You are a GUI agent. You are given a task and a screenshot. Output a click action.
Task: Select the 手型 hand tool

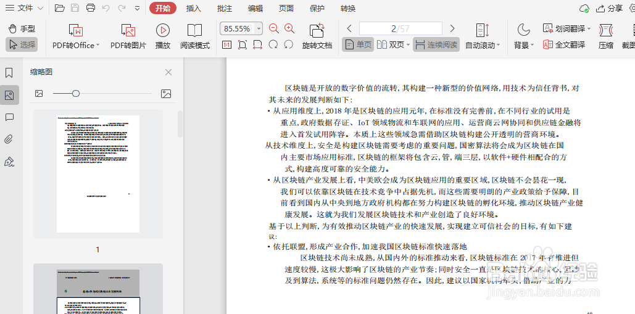[22, 29]
